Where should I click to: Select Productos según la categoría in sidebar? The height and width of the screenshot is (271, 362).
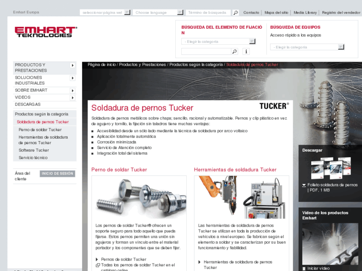[x=45, y=114]
